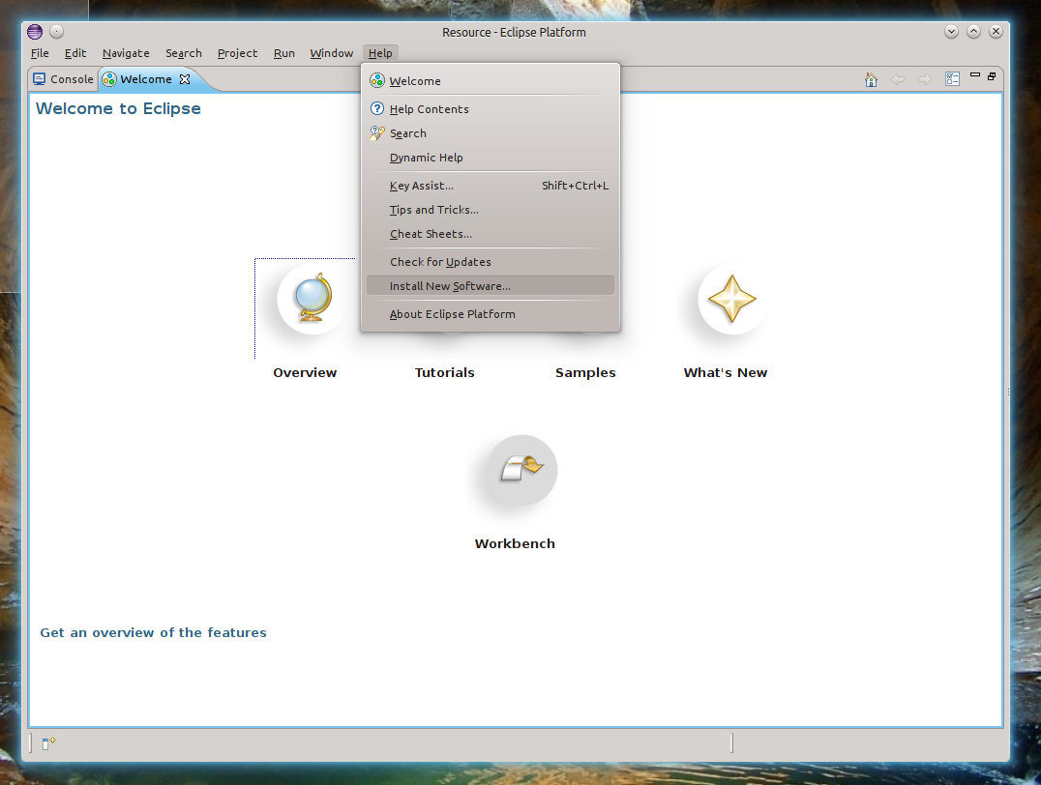Screen dimensions: 1041x785
Task: Expand the Project menu
Action: click(x=237, y=53)
